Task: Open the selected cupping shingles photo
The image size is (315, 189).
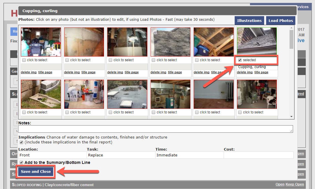Action: click(257, 41)
